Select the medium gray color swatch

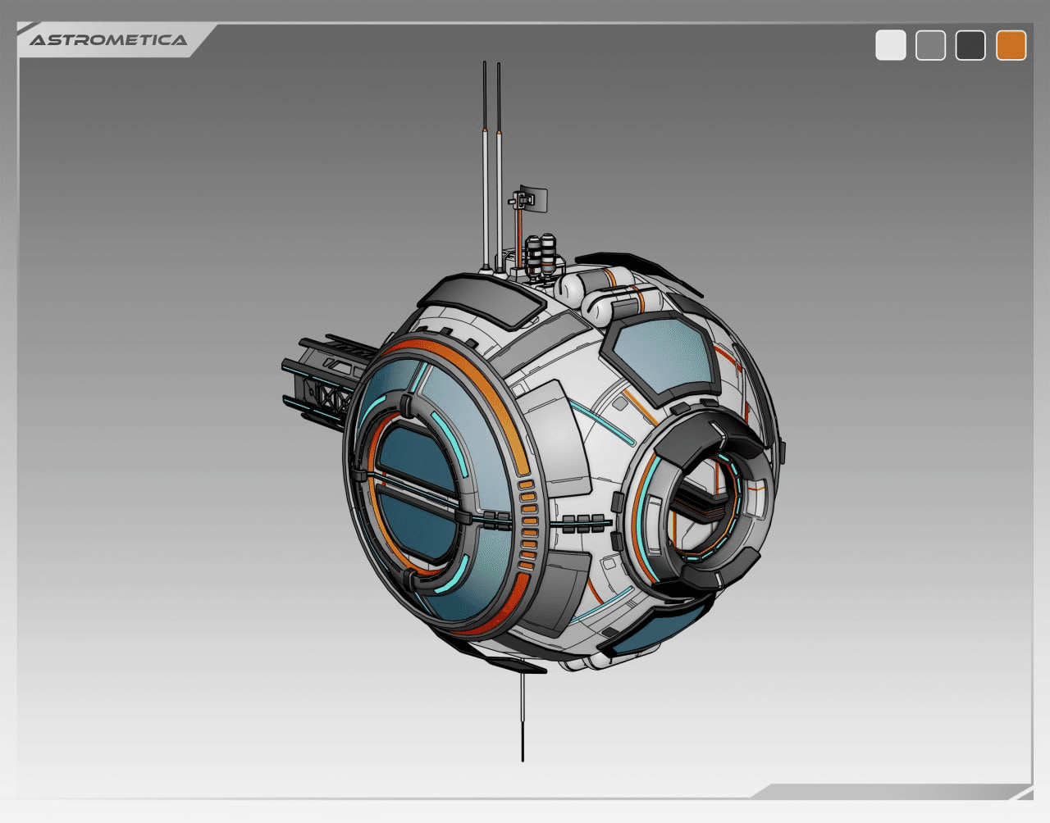point(930,45)
